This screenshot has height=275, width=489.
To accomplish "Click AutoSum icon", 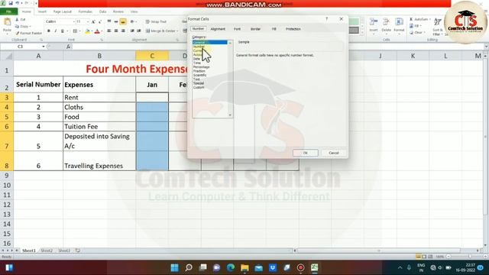I will pos(411,19).
